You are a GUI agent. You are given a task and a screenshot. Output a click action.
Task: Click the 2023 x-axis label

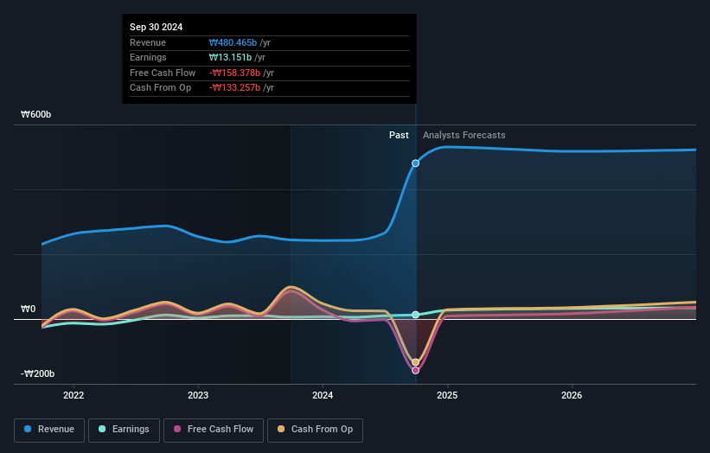198,396
